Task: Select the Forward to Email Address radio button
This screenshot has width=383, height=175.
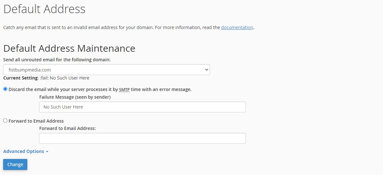Action: (x=5, y=121)
